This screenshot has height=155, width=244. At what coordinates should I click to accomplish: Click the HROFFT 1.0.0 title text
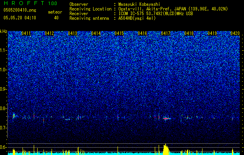pos(31,3)
